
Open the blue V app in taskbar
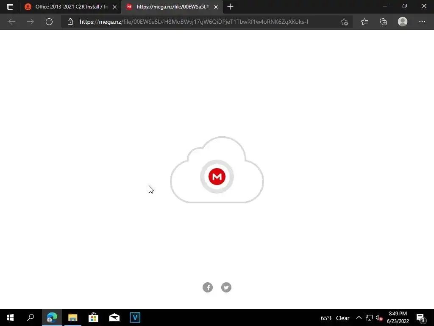135,318
